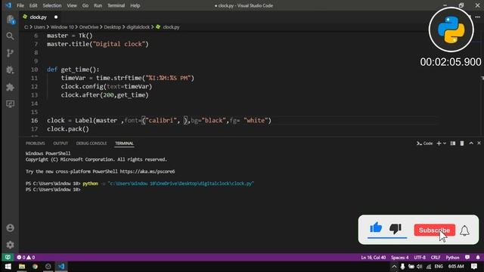Click the 6:05 AM taskbar clock
Screen dimensions: 484x272
456,267
